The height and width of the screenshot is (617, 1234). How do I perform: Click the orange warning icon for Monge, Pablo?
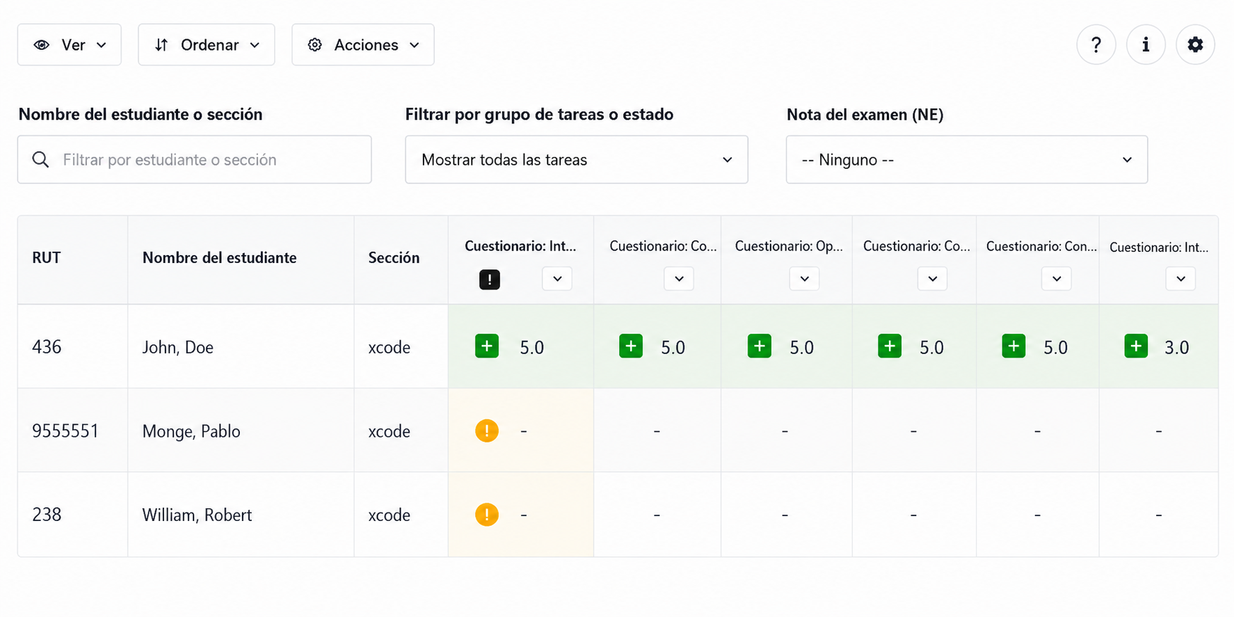487,431
